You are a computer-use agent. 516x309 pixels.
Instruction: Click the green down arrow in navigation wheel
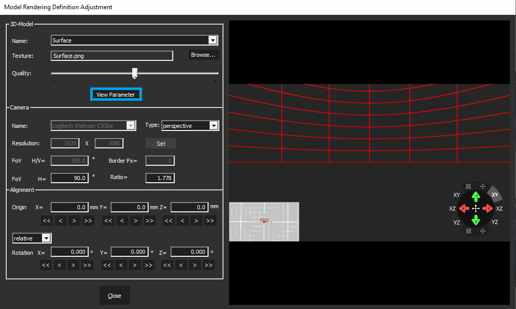[x=476, y=220]
